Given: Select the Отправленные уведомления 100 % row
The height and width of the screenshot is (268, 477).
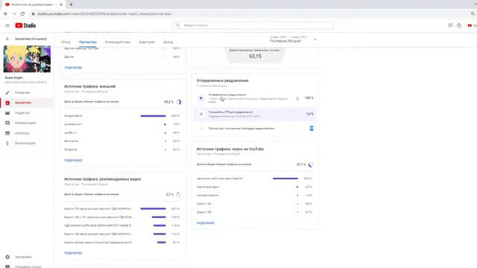Looking at the screenshot, I should (x=255, y=98).
